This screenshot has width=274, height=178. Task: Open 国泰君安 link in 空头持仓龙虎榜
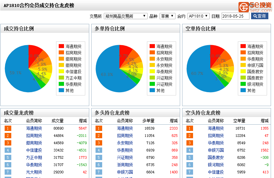[216, 157]
